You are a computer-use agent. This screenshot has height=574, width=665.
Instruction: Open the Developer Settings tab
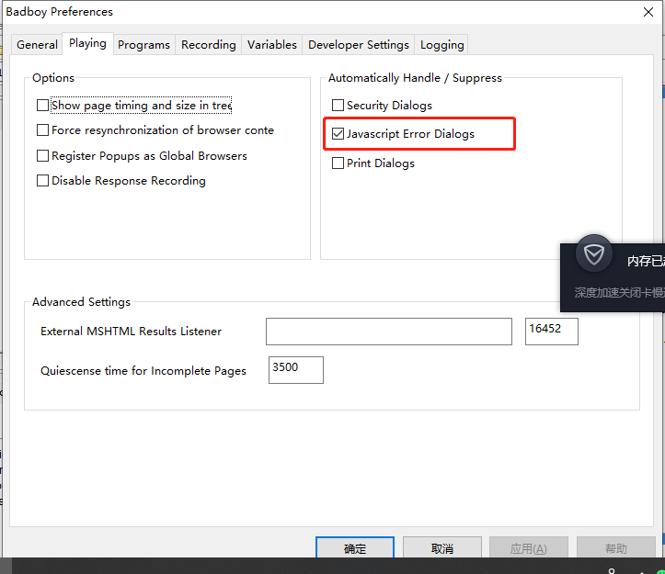click(359, 44)
